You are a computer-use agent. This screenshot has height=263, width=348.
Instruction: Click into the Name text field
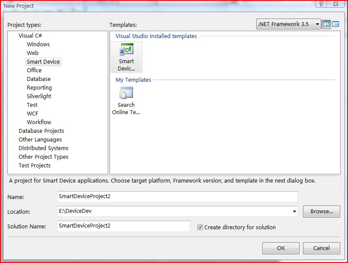pos(177,197)
